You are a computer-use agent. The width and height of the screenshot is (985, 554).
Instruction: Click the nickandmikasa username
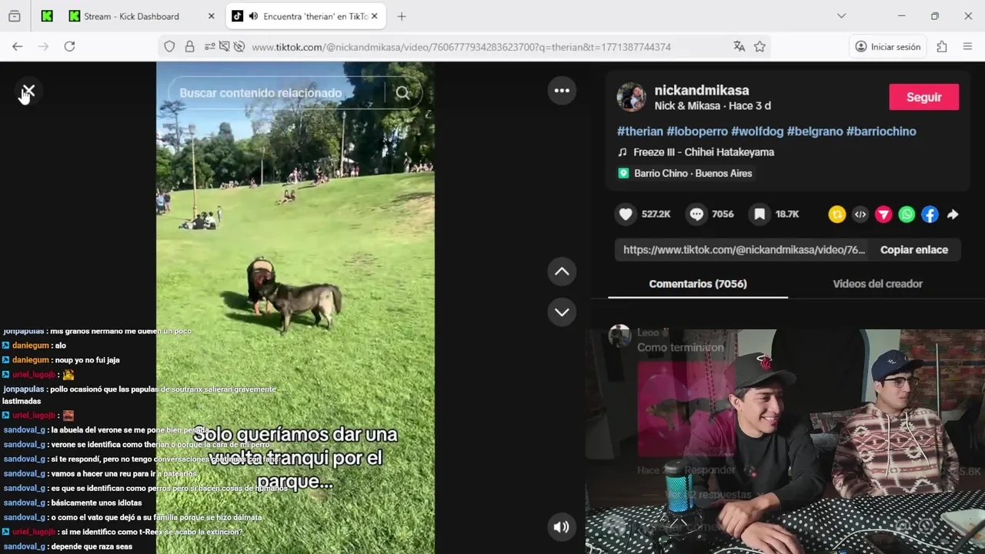click(x=701, y=90)
